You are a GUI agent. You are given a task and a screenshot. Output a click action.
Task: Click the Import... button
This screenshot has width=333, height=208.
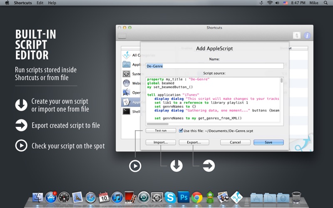click(x=161, y=142)
